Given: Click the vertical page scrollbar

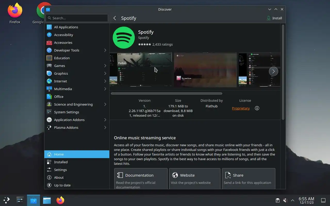Looking at the screenshot, I should pyautogui.click(x=283, y=72).
